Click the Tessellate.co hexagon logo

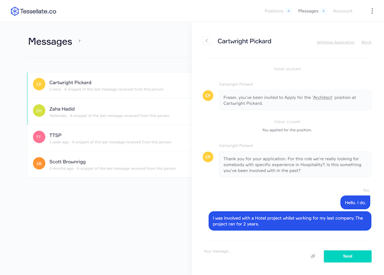[x=14, y=11]
